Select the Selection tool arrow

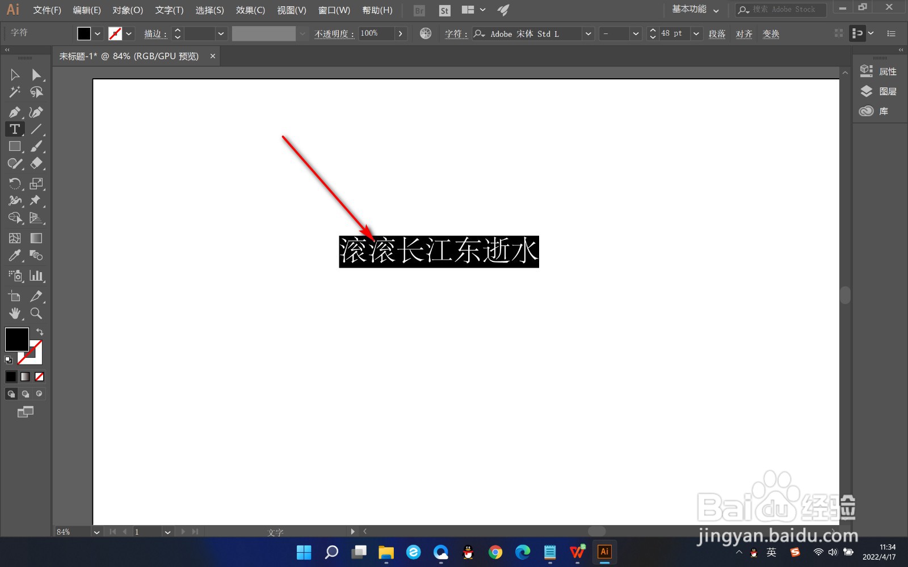click(15, 75)
